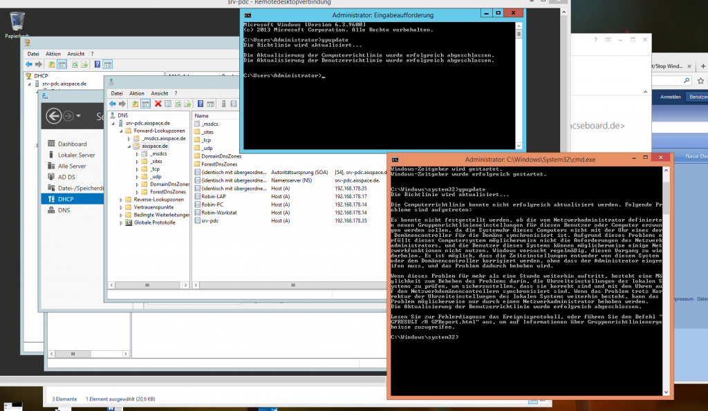Click the red Delete X in DNS toolbar
The height and width of the screenshot is (411, 708).
tap(158, 104)
